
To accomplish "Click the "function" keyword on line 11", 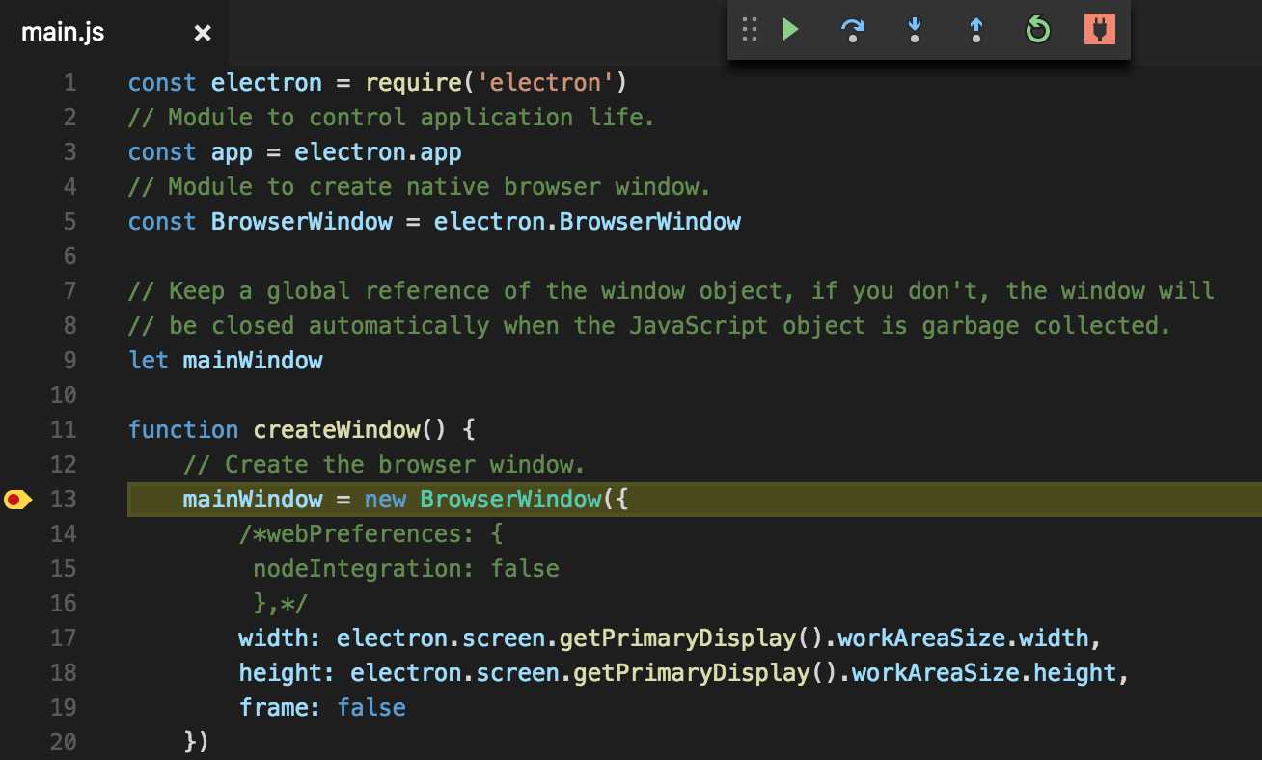I will 183,430.
